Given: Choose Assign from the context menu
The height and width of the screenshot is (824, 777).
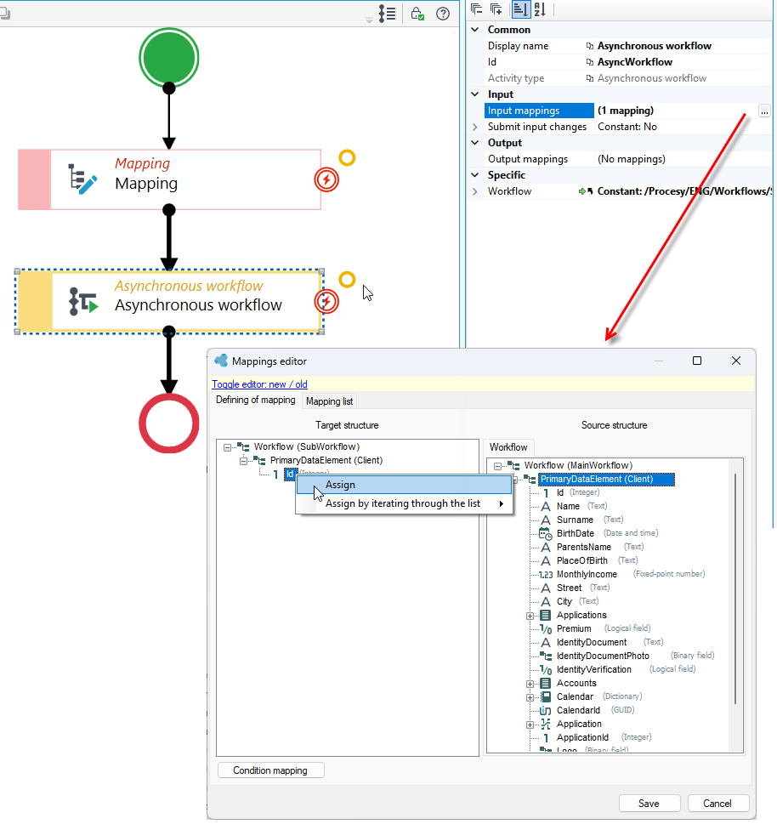Looking at the screenshot, I should pyautogui.click(x=404, y=485).
